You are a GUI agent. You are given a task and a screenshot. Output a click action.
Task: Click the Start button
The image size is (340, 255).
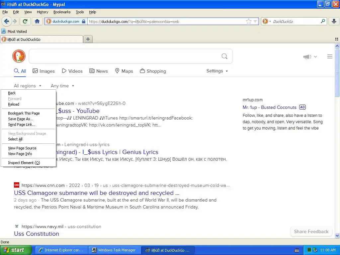[16, 250]
